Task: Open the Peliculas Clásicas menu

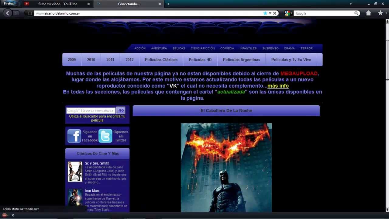Action: pyautogui.click(x=161, y=60)
